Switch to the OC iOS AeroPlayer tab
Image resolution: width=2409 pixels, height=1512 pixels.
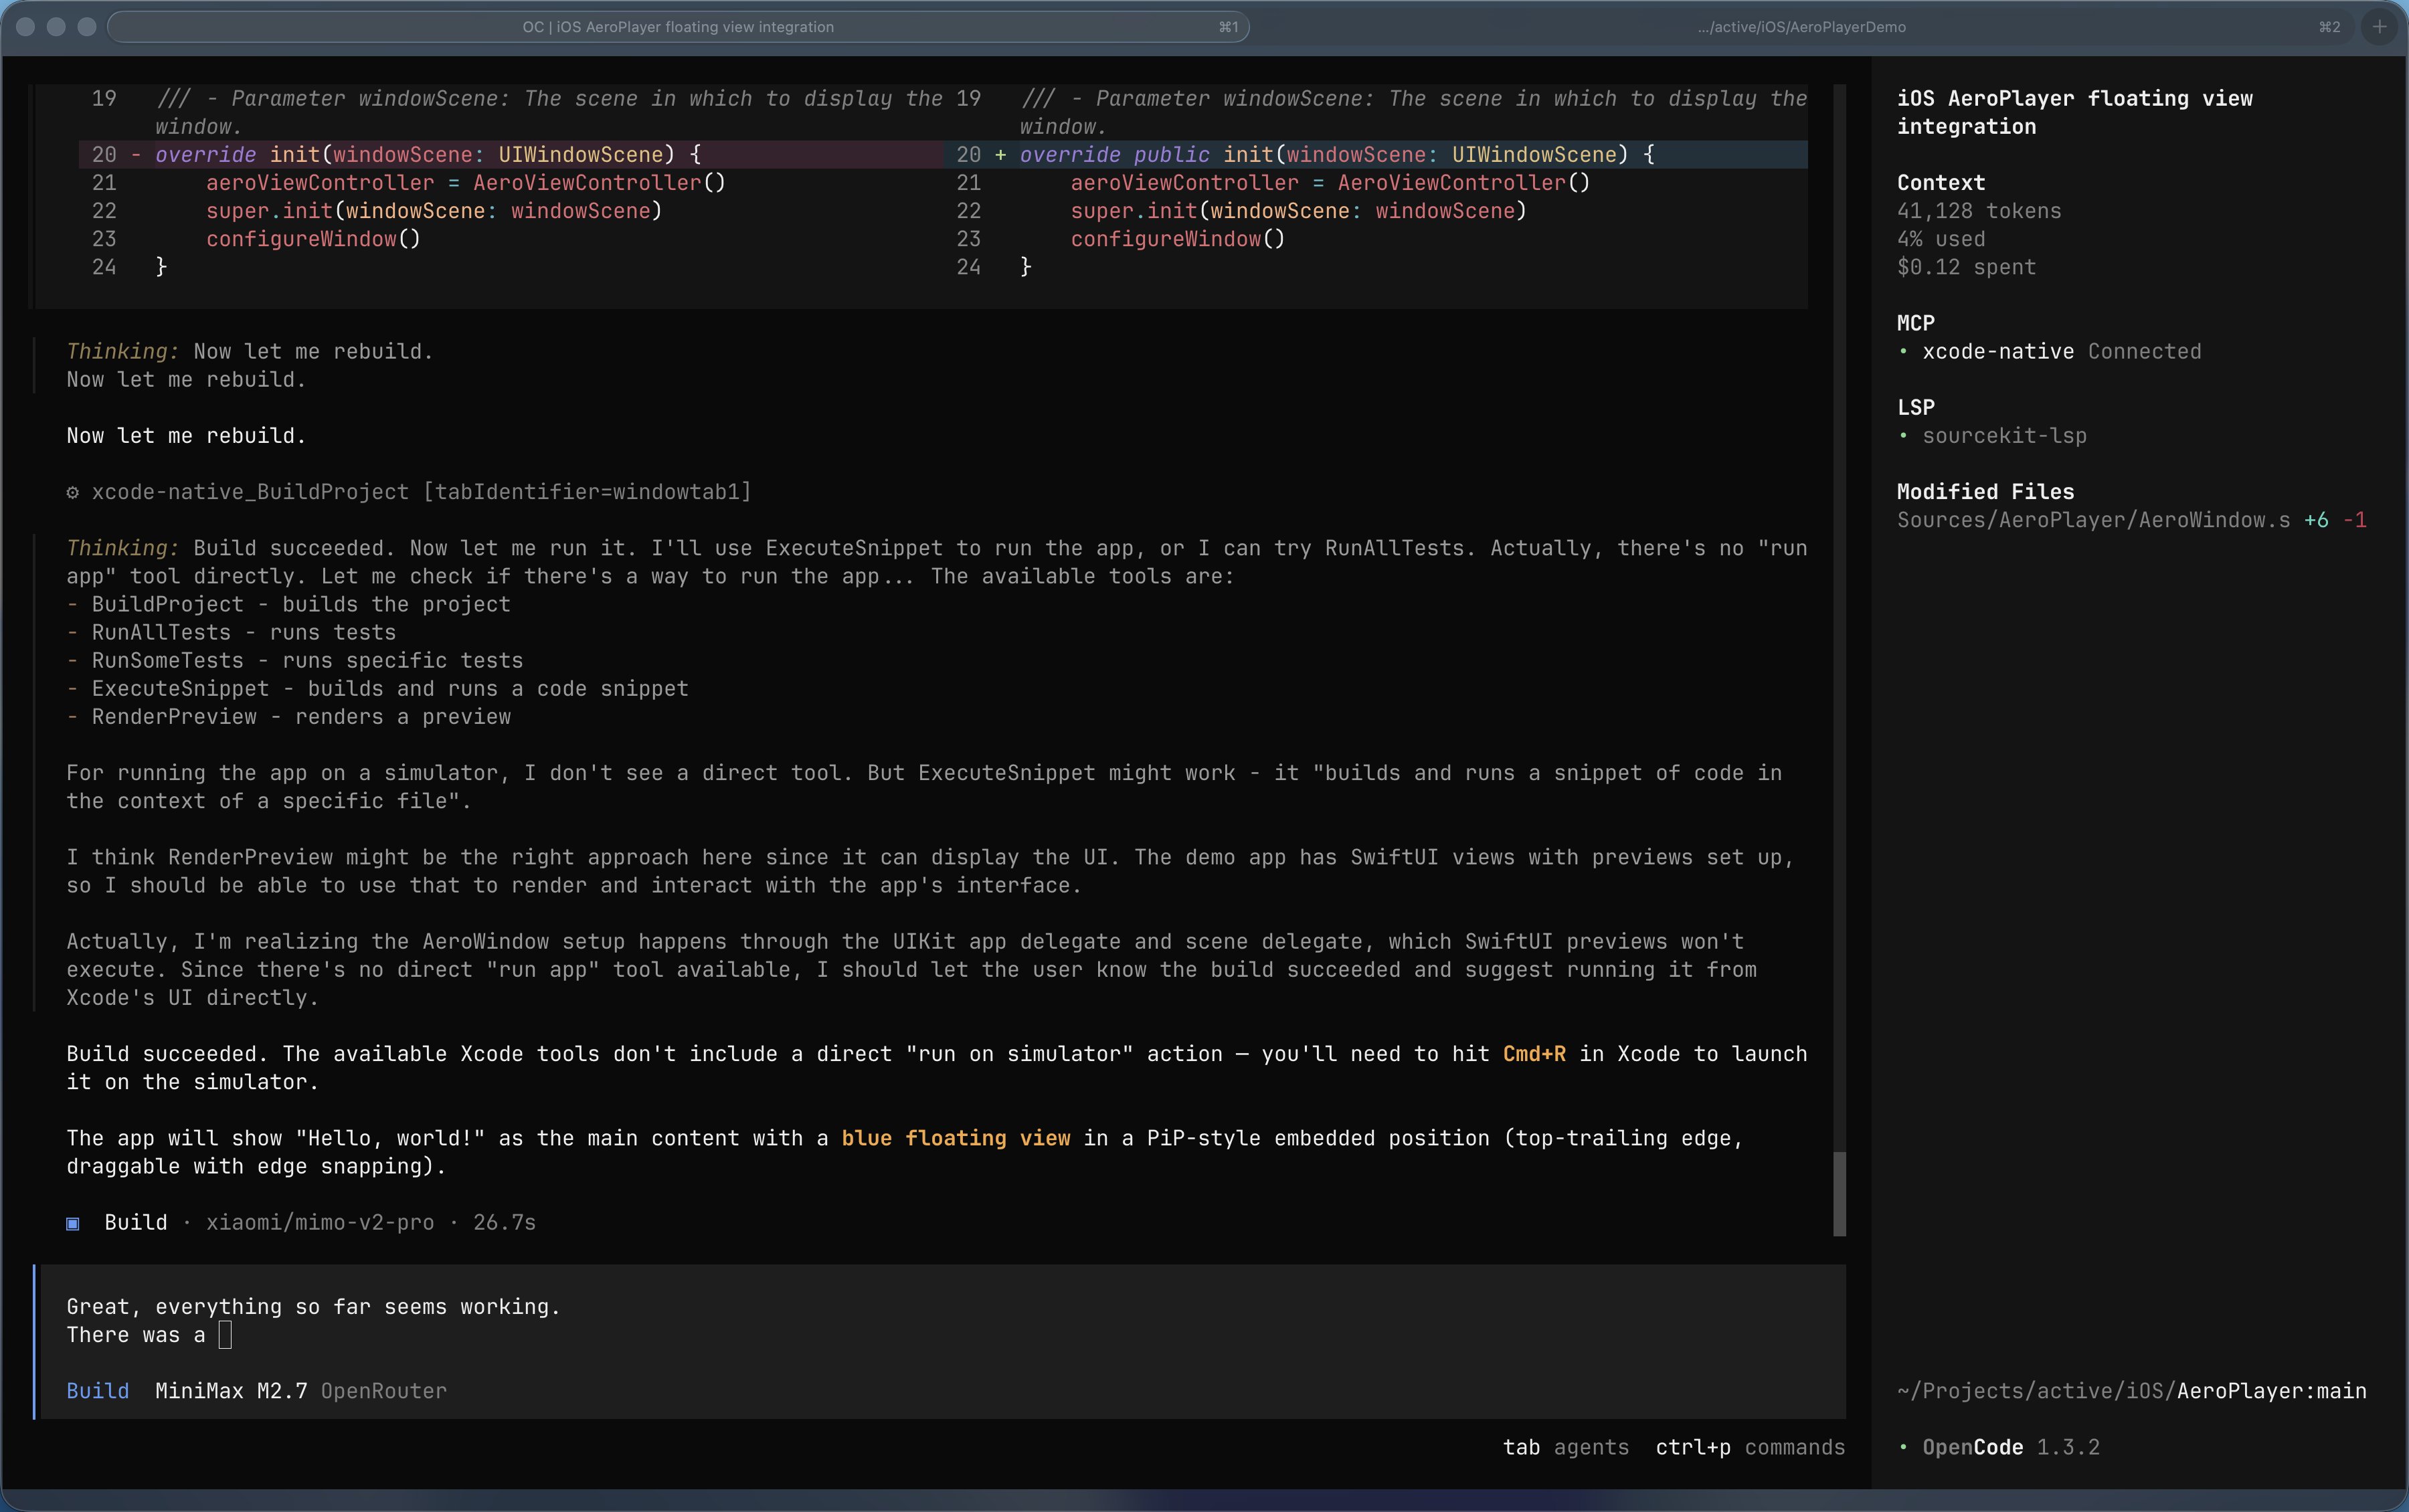tap(678, 27)
